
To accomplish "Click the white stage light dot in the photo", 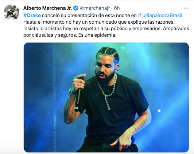I will [159, 111].
